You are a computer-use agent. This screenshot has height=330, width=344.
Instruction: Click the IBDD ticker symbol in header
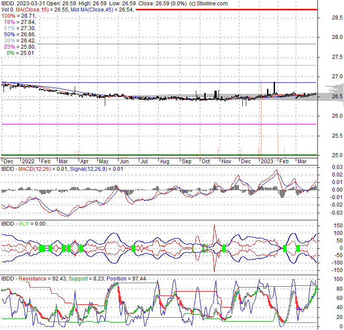tap(8, 4)
